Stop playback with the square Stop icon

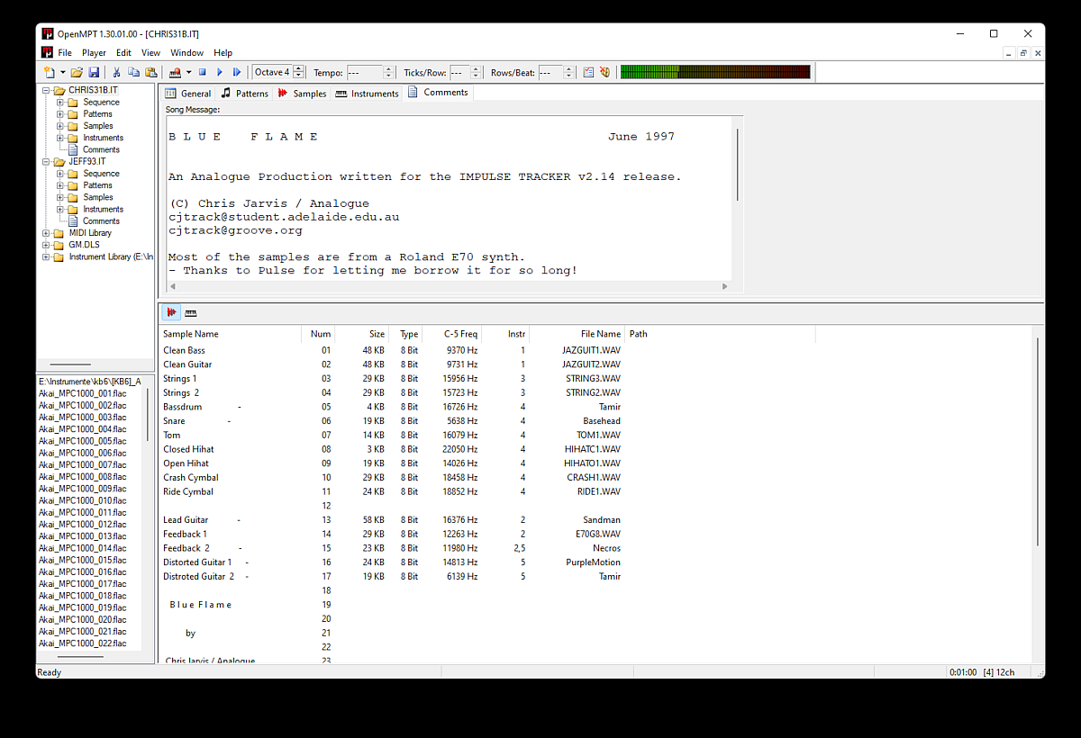tap(203, 72)
